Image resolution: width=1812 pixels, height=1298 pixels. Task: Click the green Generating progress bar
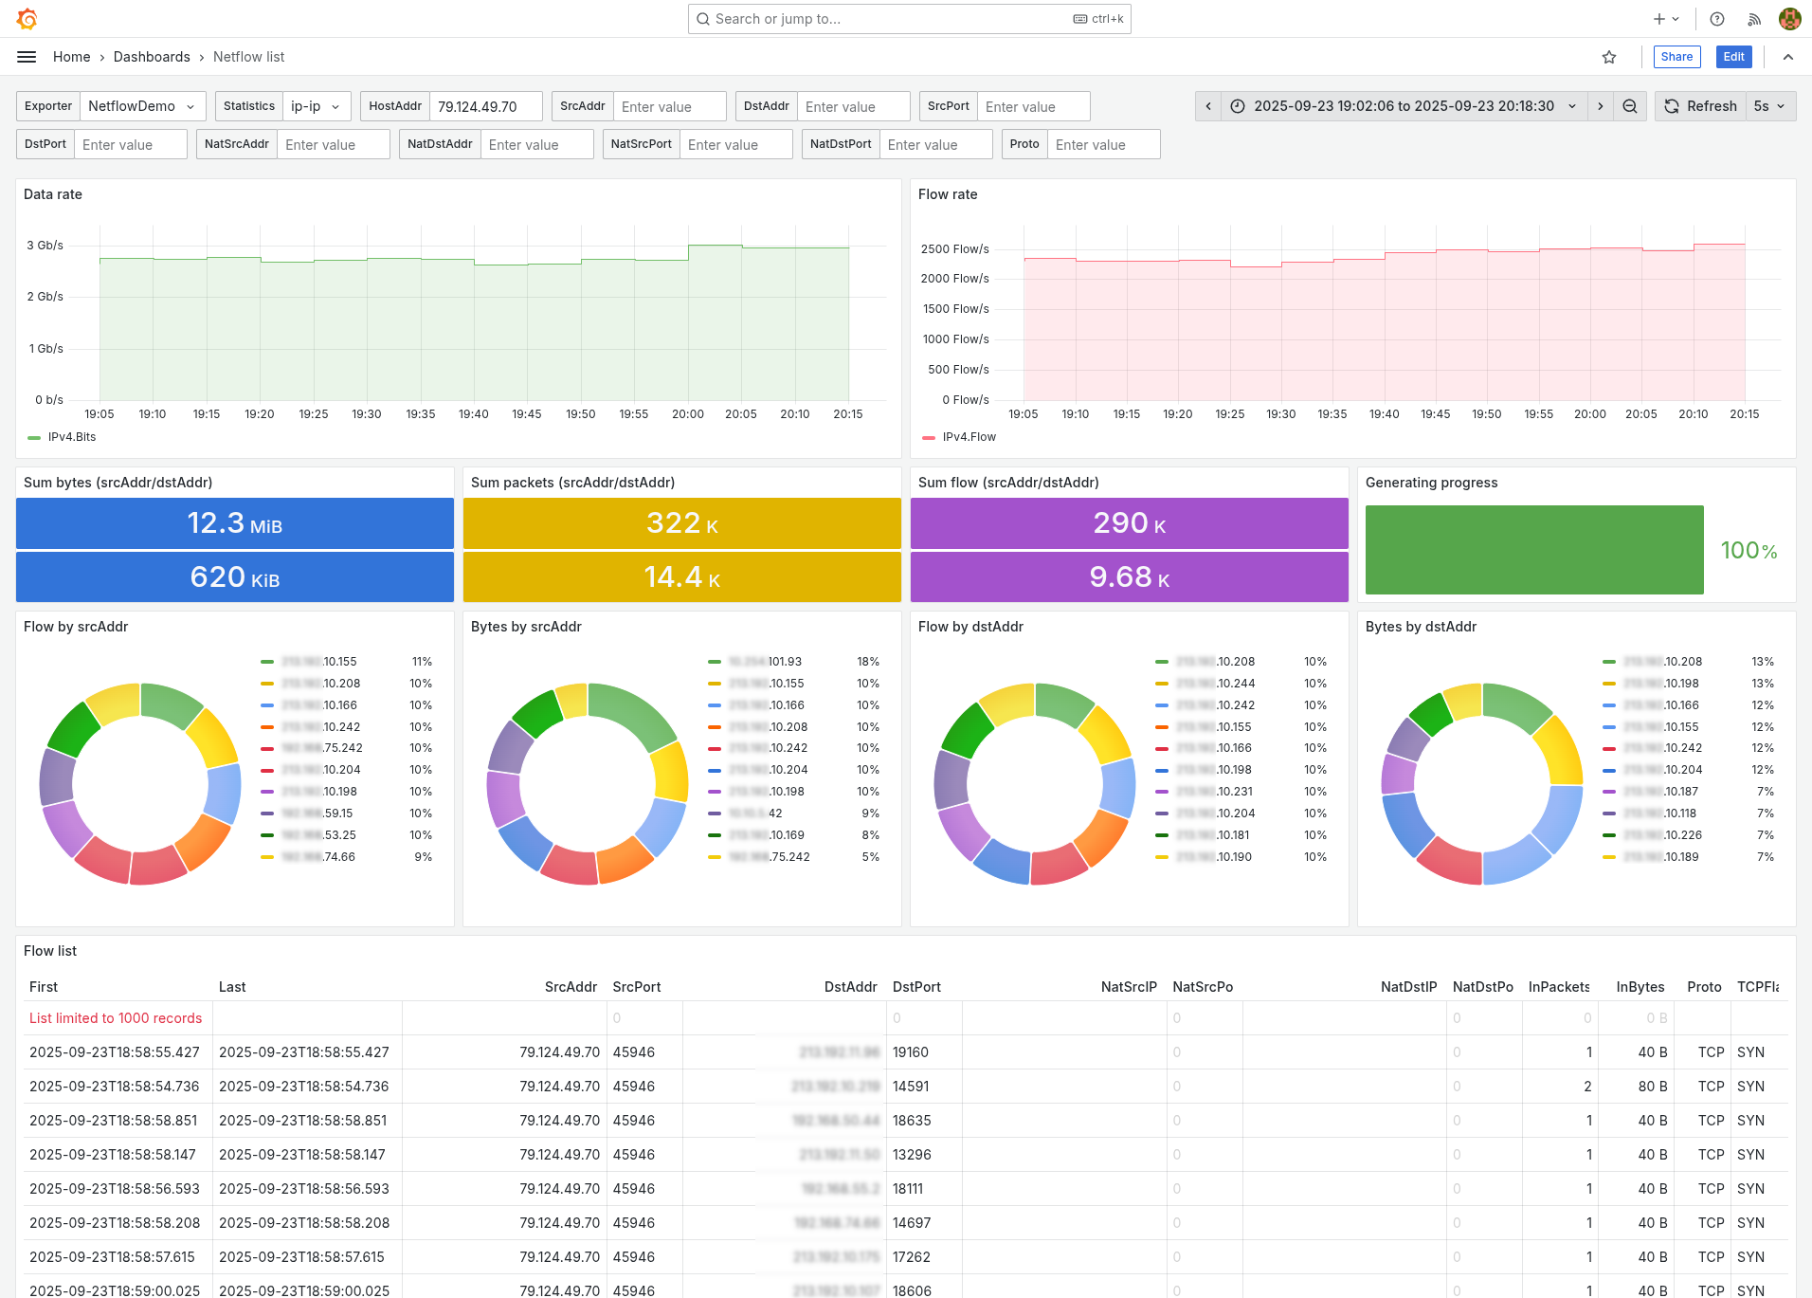[x=1533, y=550]
